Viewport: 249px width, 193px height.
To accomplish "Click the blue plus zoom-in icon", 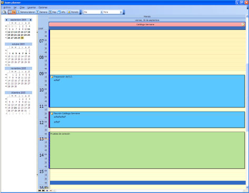I will click(x=47, y=190).
